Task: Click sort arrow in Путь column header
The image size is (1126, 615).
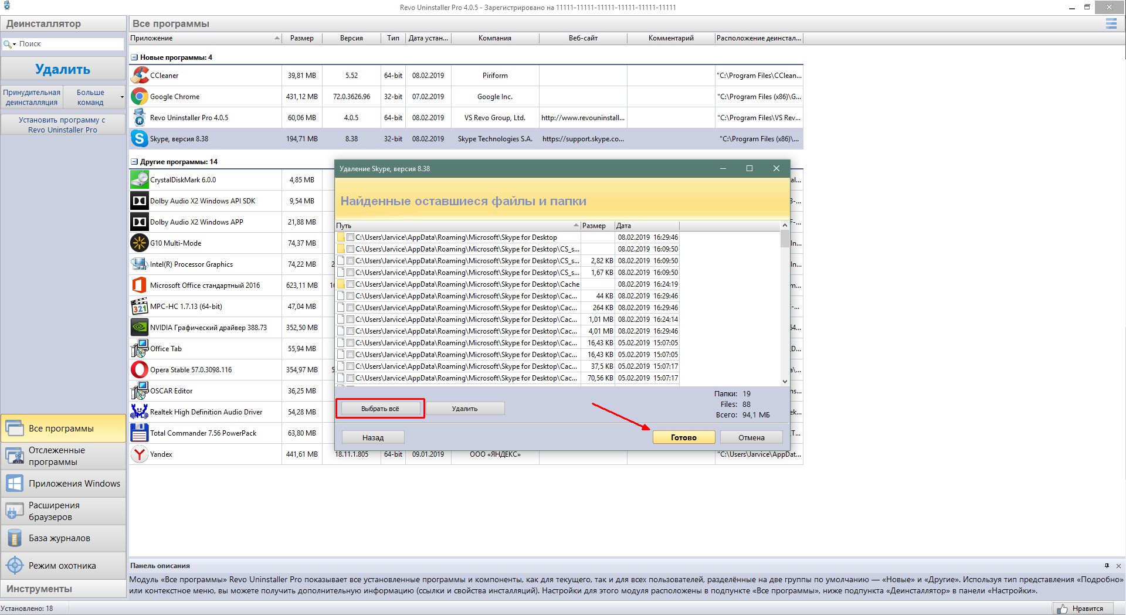Action: coord(576,226)
